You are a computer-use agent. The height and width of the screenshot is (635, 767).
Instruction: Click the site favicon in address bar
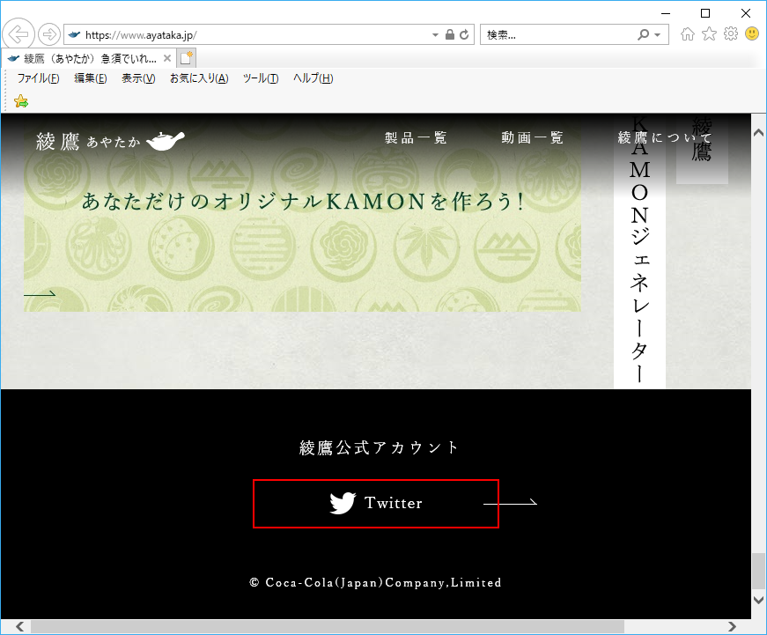[74, 34]
